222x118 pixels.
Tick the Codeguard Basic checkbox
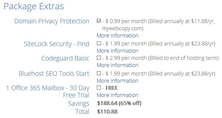[x=99, y=58]
